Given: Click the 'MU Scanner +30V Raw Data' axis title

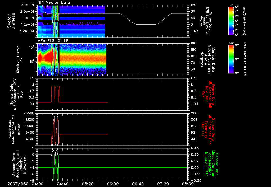Looking at the screenshot, I should pyautogui.click(x=17, y=94).
